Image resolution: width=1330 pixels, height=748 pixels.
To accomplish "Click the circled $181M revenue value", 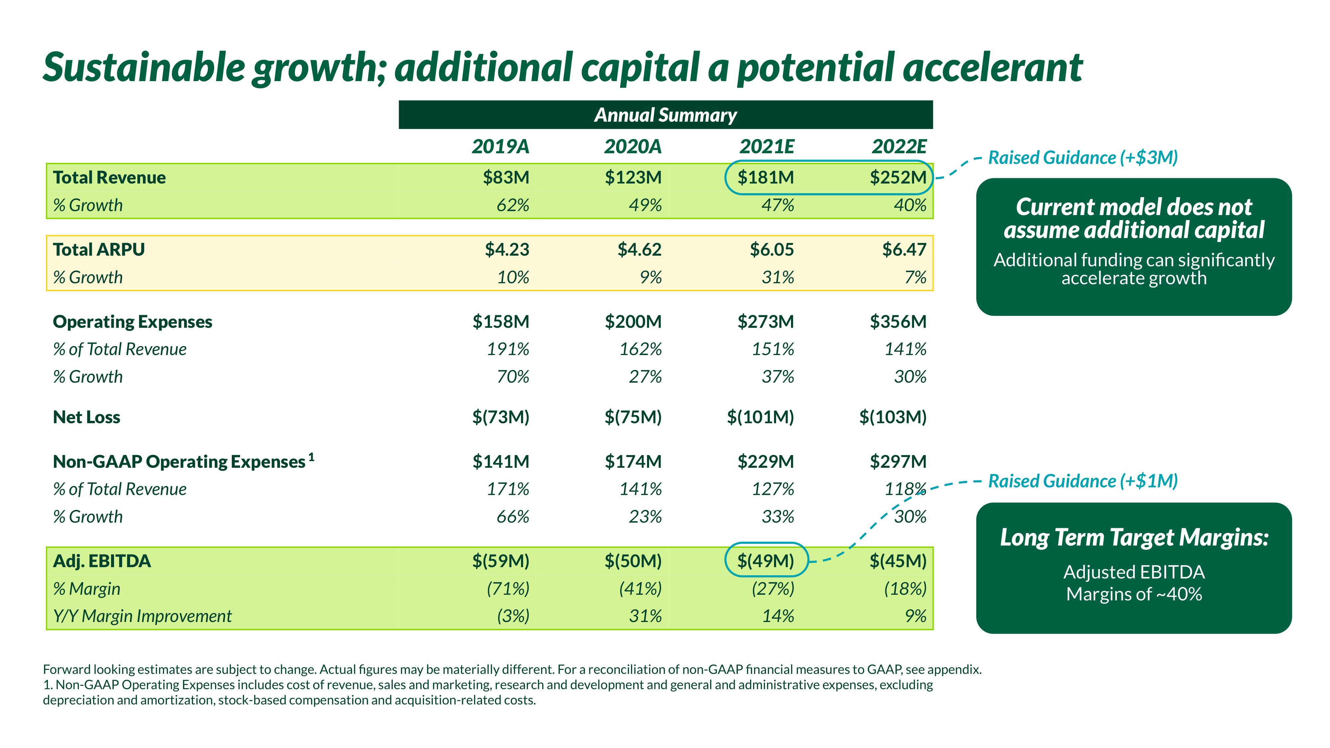I will pos(766,178).
